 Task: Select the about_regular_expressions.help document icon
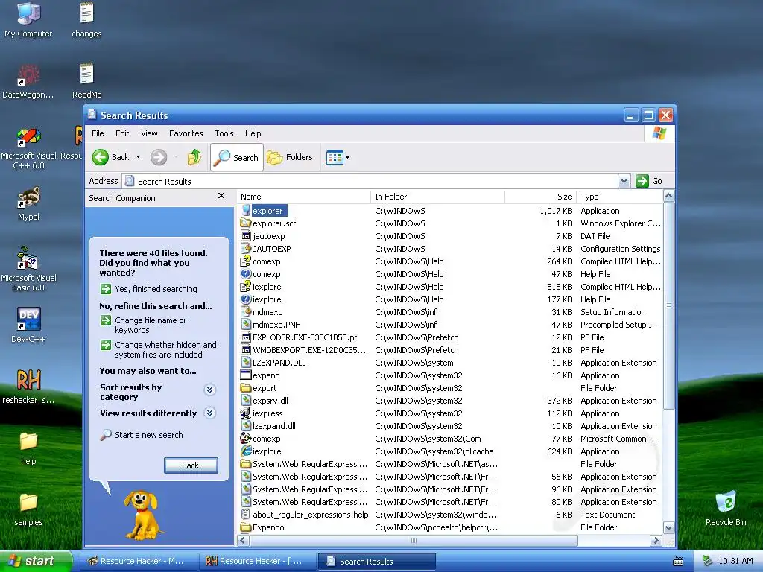point(246,514)
